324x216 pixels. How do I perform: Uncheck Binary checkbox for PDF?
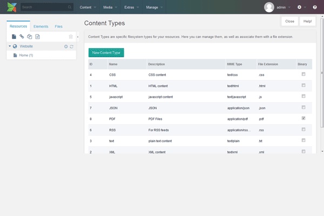tap(303, 118)
